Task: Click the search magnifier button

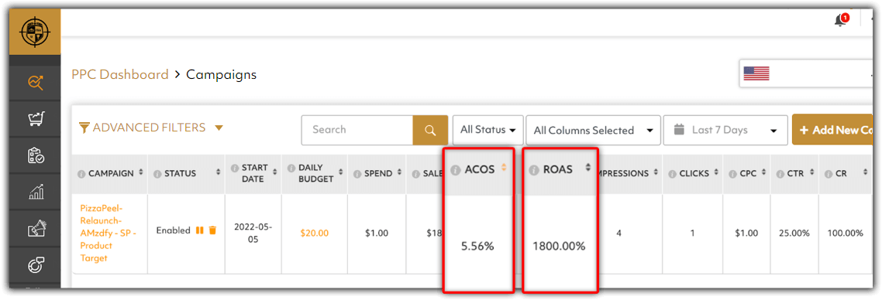Action: click(430, 130)
